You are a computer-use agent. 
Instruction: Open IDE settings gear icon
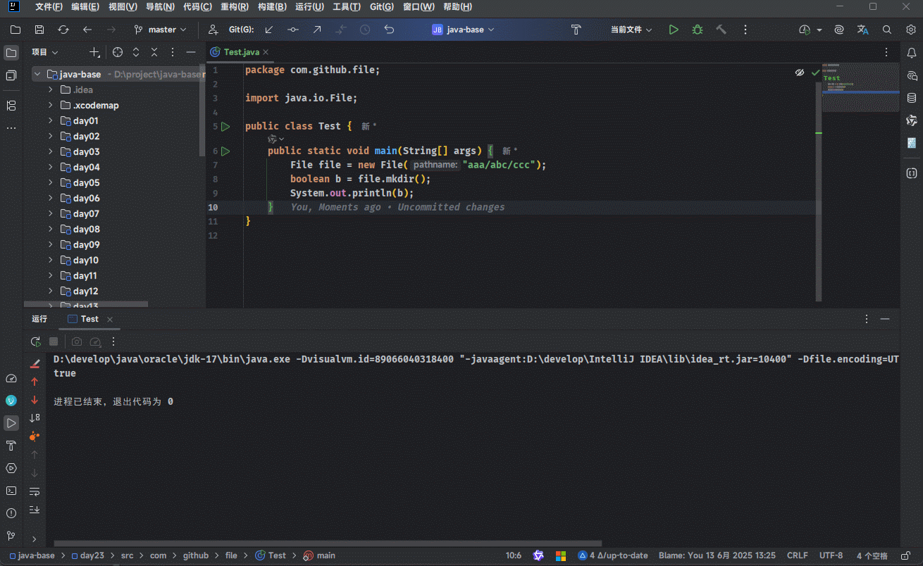click(911, 30)
